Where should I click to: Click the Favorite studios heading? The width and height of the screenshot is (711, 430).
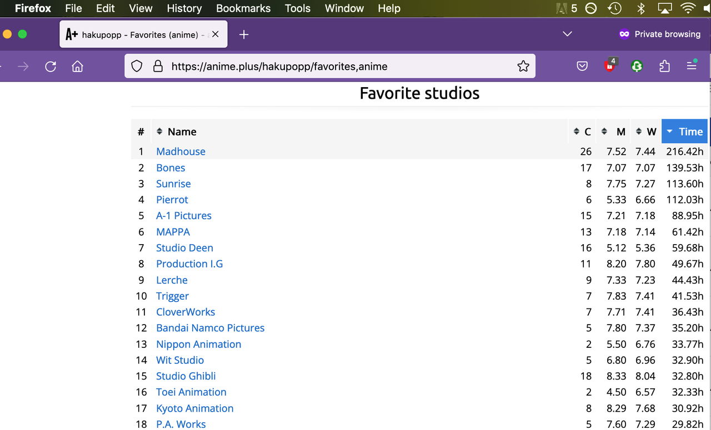coord(419,93)
